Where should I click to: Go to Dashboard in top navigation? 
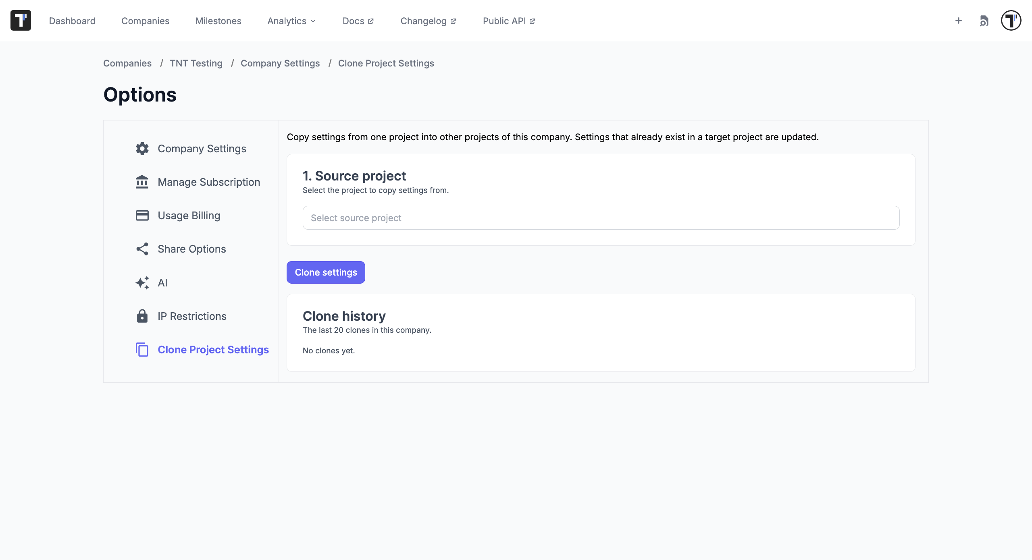(72, 21)
